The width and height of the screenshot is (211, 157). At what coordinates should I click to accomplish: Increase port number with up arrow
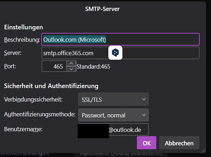click(x=71, y=63)
